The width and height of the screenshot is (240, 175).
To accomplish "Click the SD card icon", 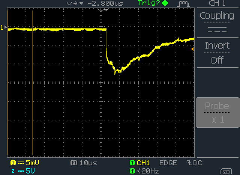I will 226,172.
